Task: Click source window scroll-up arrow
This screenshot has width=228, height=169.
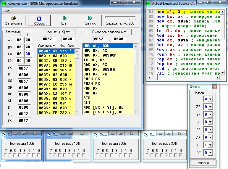Action: point(222,12)
